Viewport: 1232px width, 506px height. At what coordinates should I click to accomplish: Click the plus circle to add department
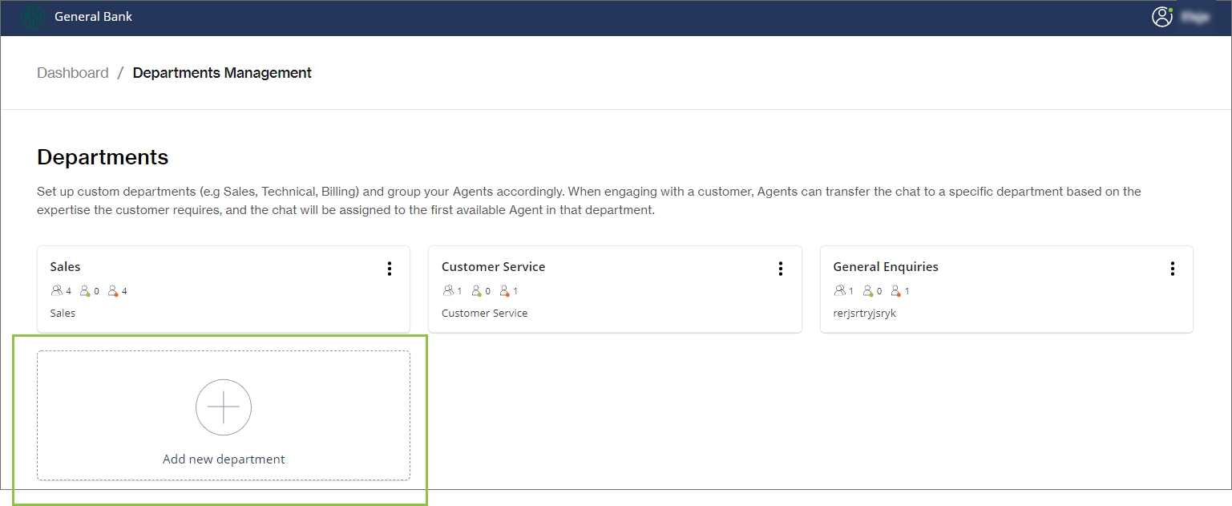pyautogui.click(x=224, y=407)
